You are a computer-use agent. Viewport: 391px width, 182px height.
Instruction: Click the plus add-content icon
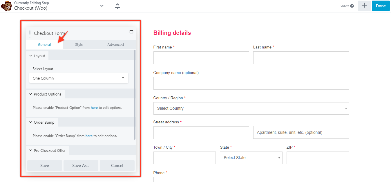364,6
